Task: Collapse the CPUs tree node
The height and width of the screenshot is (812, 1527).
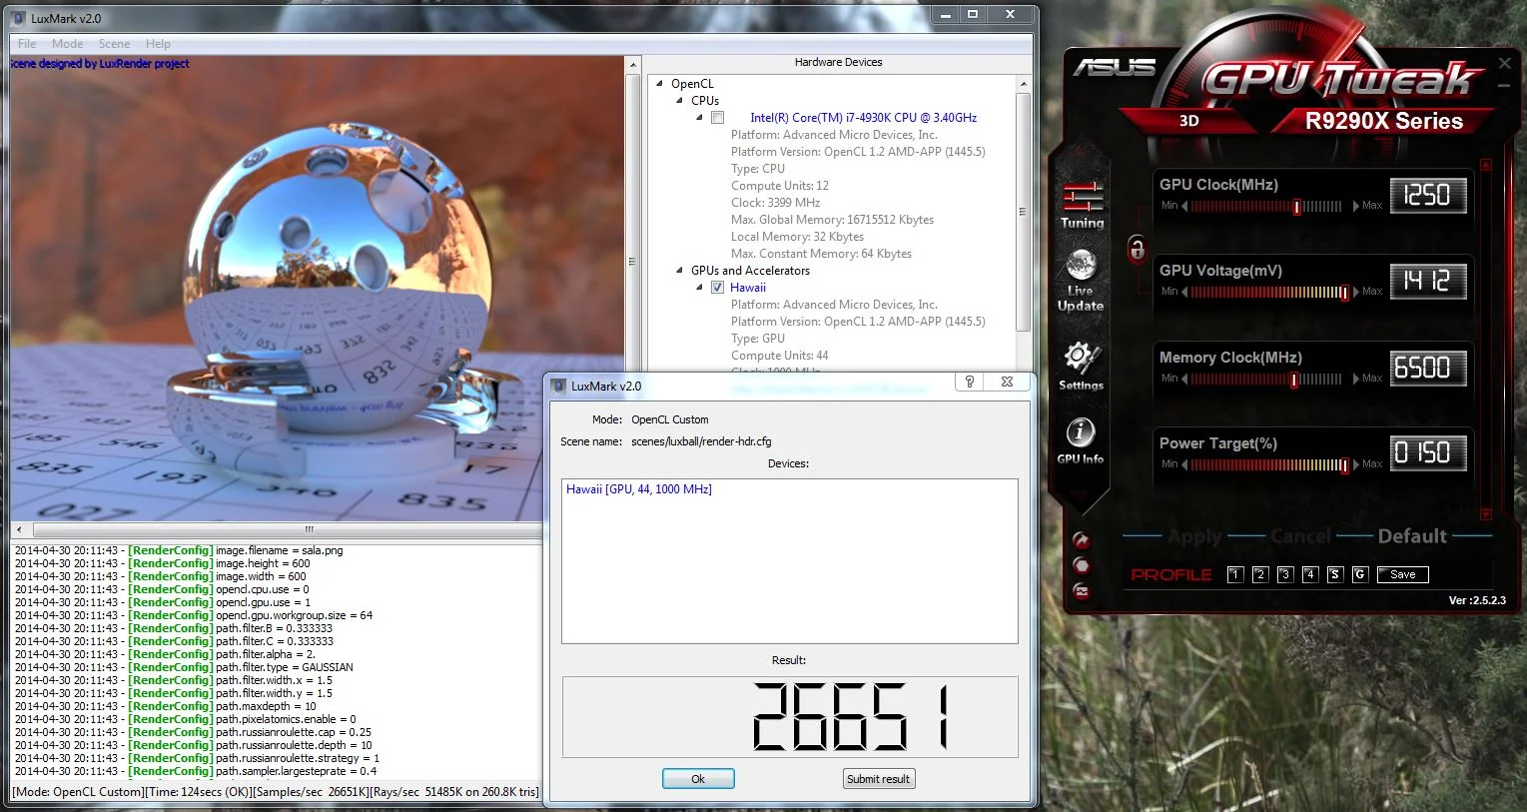Action: point(680,101)
